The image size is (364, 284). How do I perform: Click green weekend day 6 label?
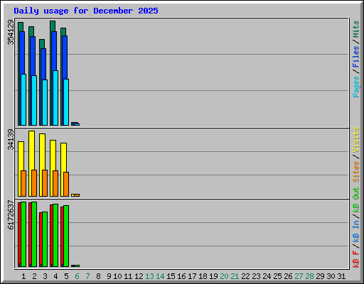point(77,276)
